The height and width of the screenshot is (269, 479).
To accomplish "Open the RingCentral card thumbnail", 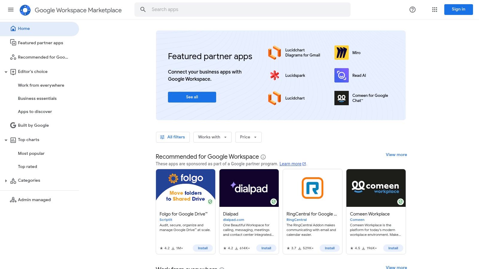I will 313,188.
